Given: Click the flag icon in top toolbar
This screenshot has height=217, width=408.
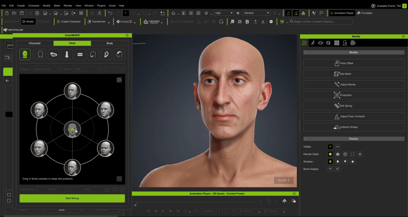Looking at the screenshot, I should point(321,13).
